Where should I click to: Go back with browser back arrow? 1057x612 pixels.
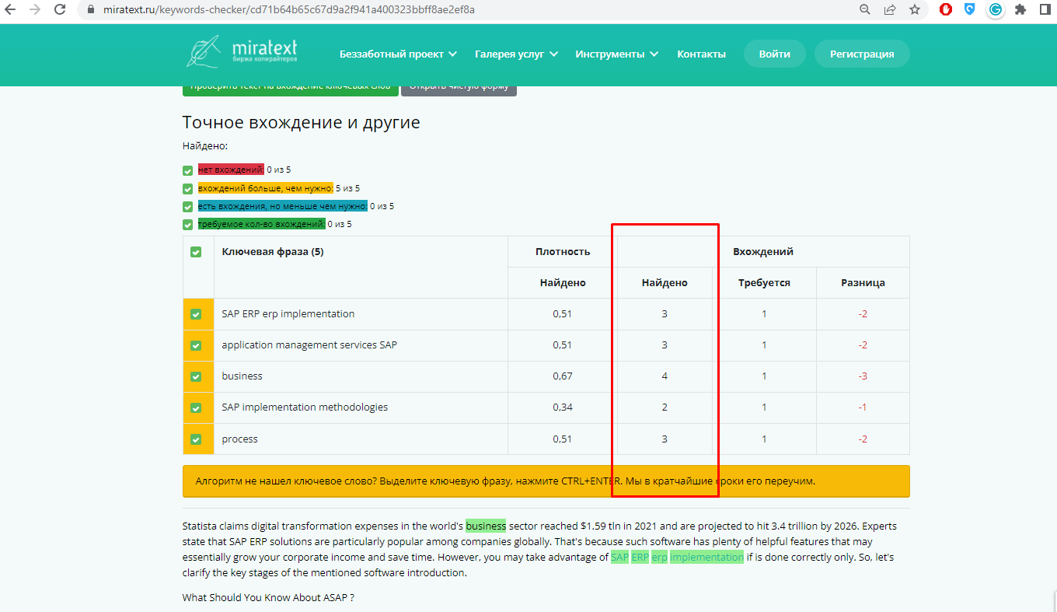12,10
